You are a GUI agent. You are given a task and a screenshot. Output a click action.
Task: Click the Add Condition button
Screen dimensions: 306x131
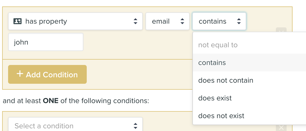[47, 74]
